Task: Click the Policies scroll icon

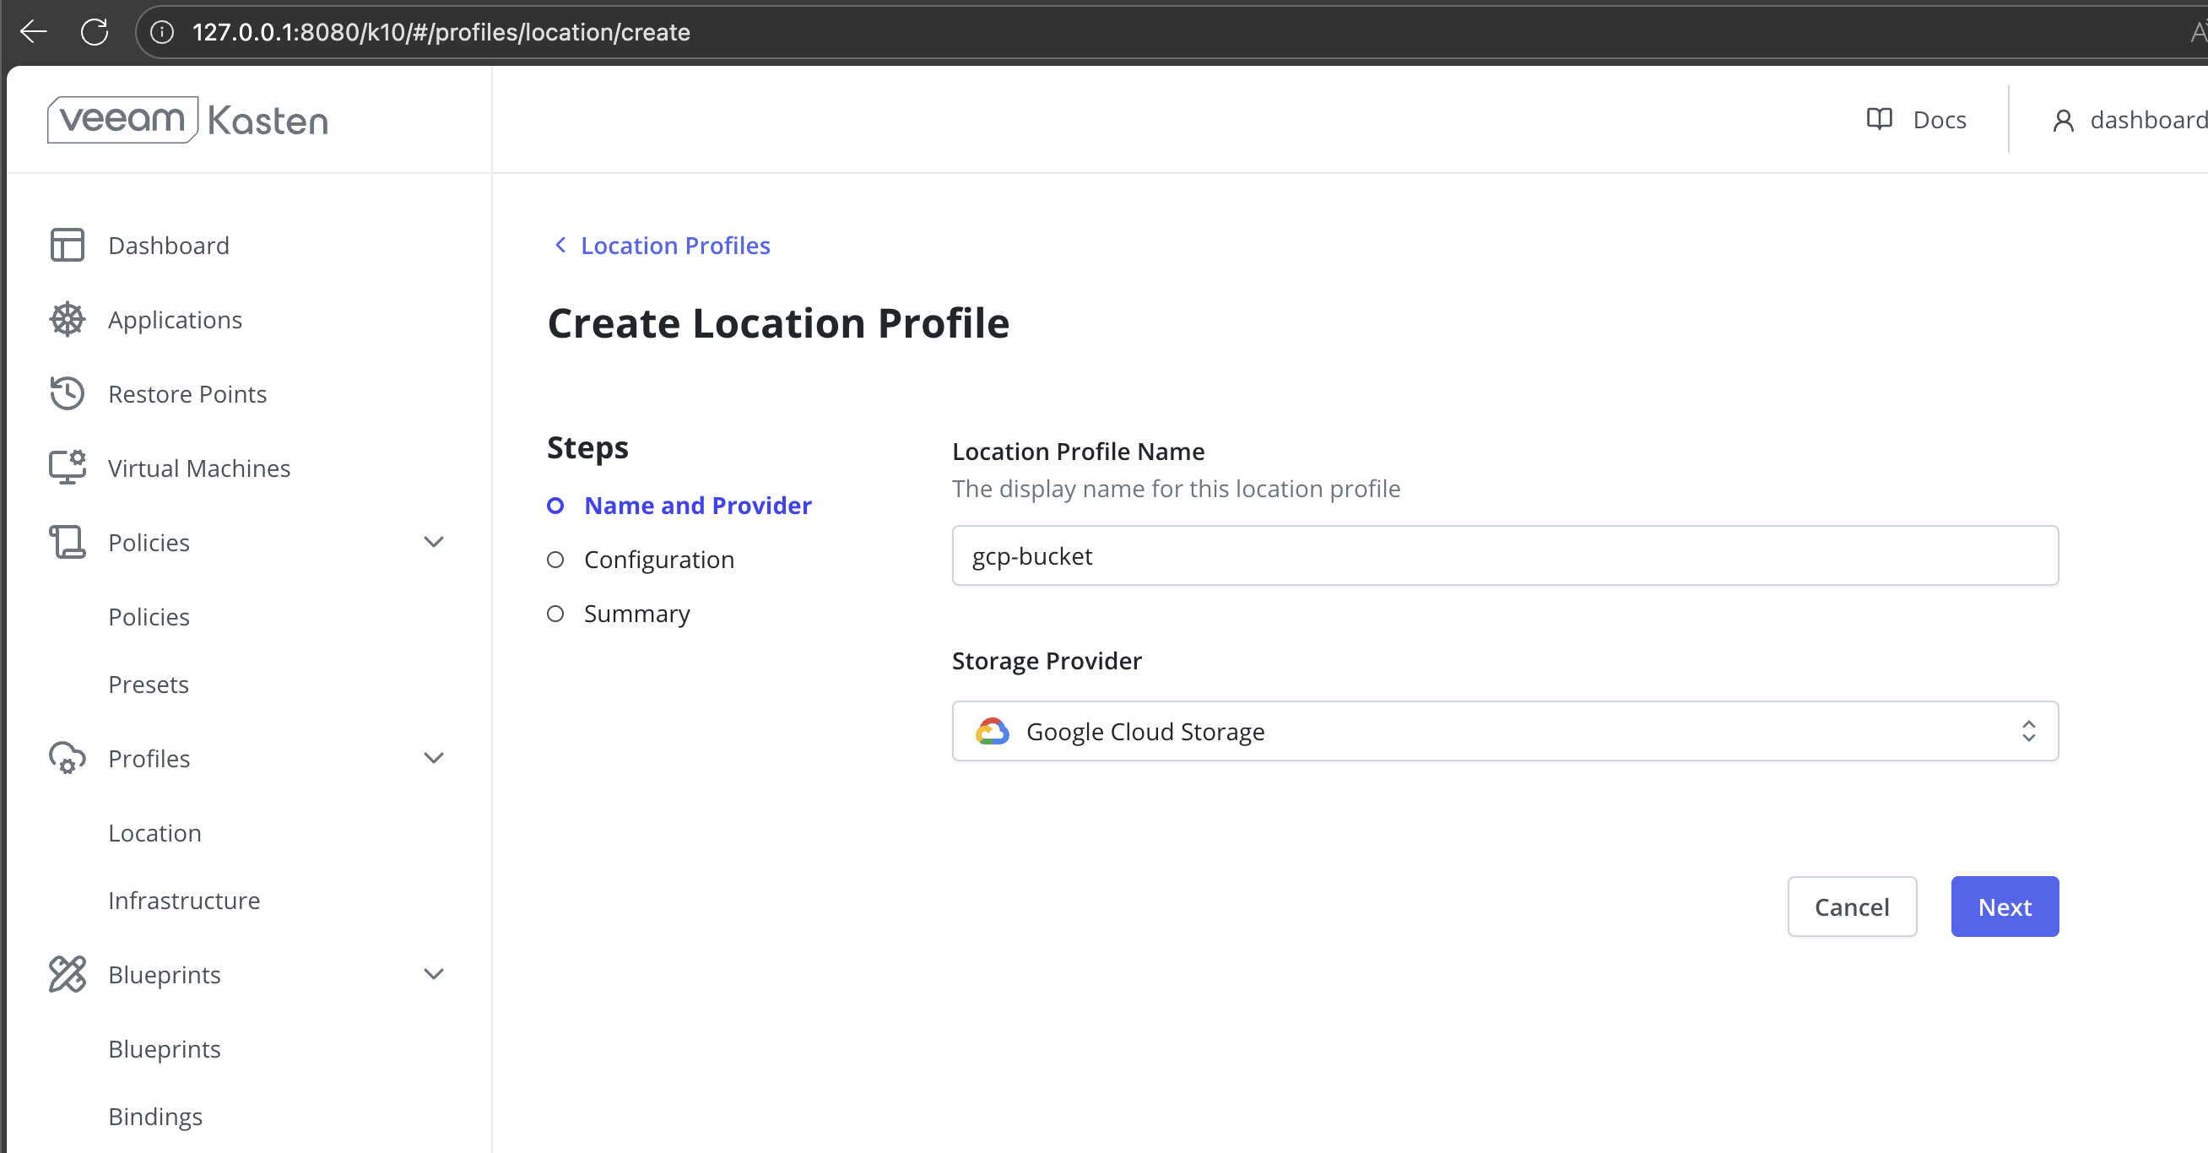Action: point(67,542)
